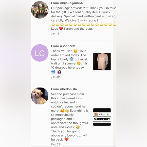The height and width of the screenshot is (147, 147).
Task: Open @hedonista puppy profile picture
Action: (x=40, y=96)
